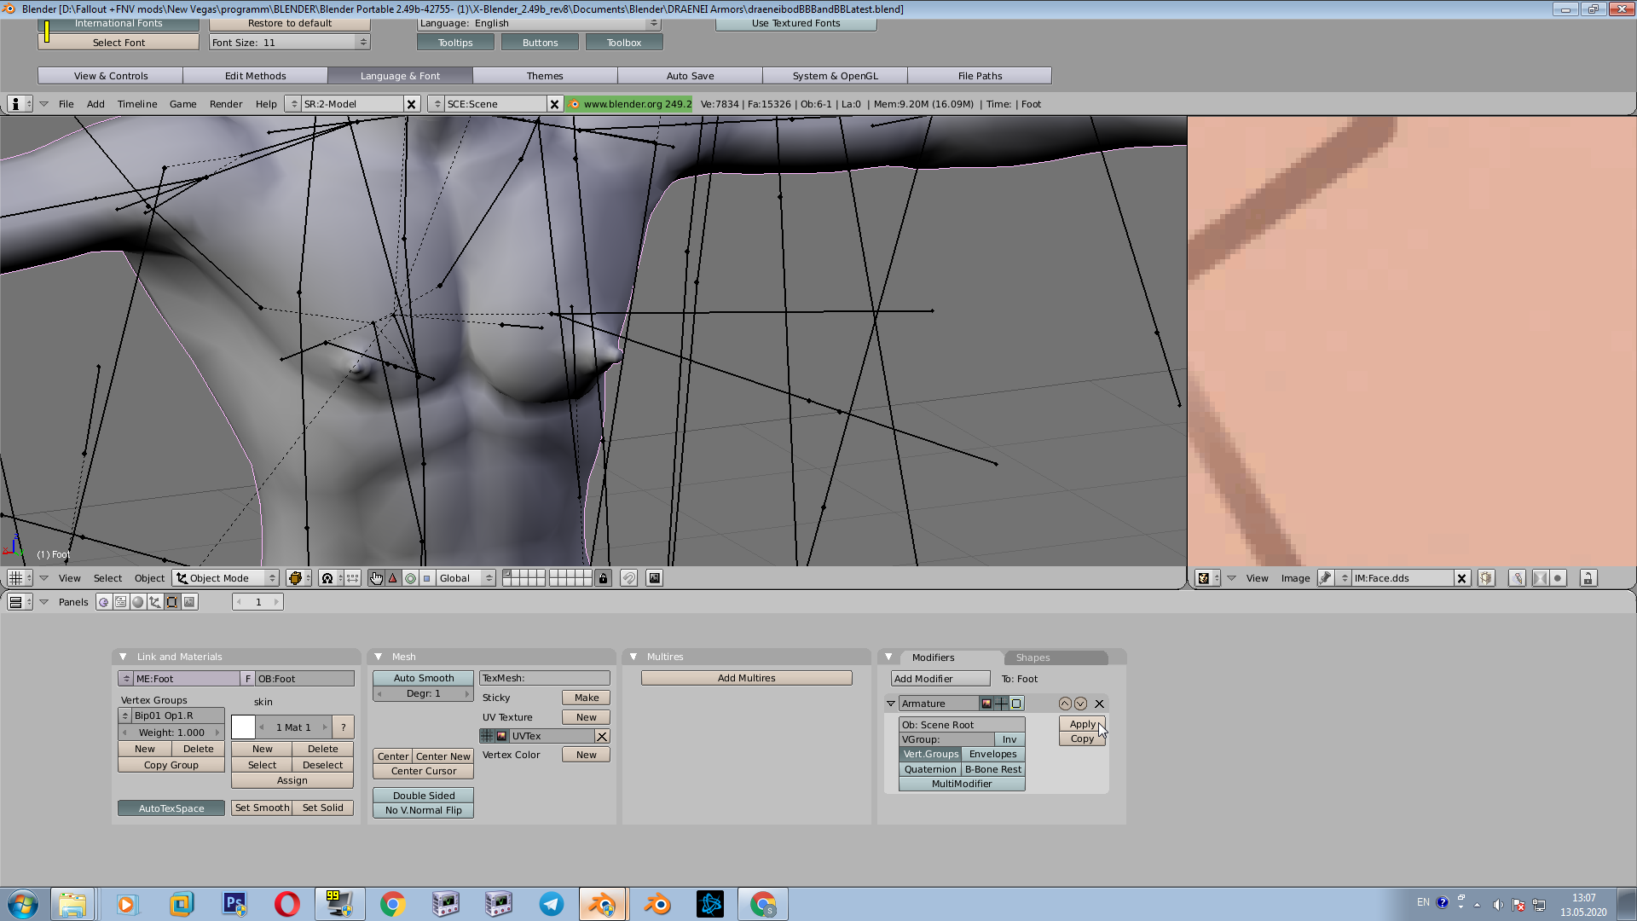Click the white material color swatch
Image resolution: width=1637 pixels, height=921 pixels.
(x=243, y=727)
